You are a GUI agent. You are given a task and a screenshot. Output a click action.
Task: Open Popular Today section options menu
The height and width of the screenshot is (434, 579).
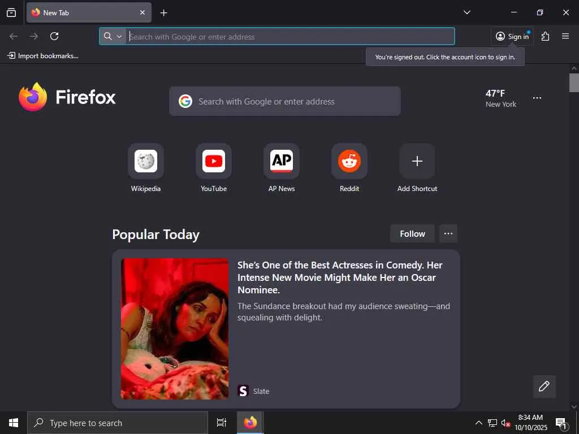pos(448,233)
